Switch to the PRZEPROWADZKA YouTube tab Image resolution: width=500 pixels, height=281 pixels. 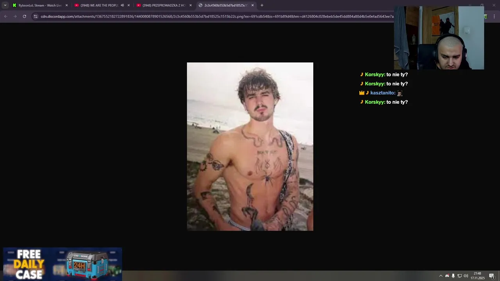pos(164,5)
